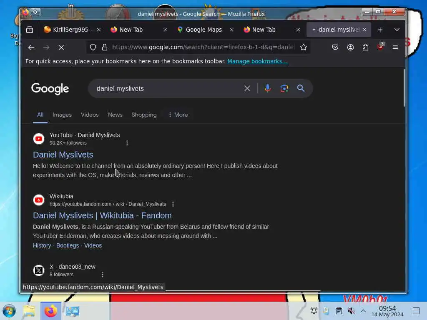Stop loading the page
Screen dimensions: 427x320
point(61,47)
